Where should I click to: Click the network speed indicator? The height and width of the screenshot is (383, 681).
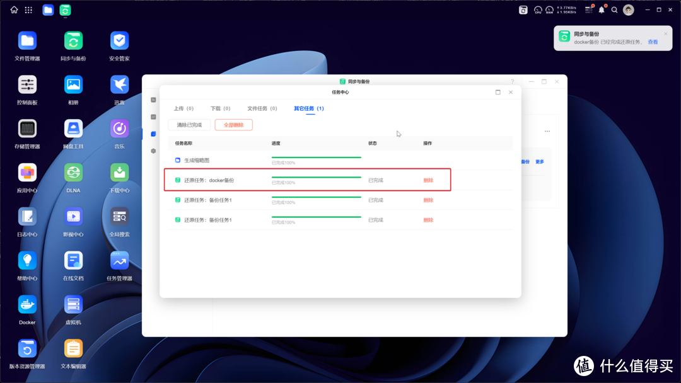pos(566,10)
